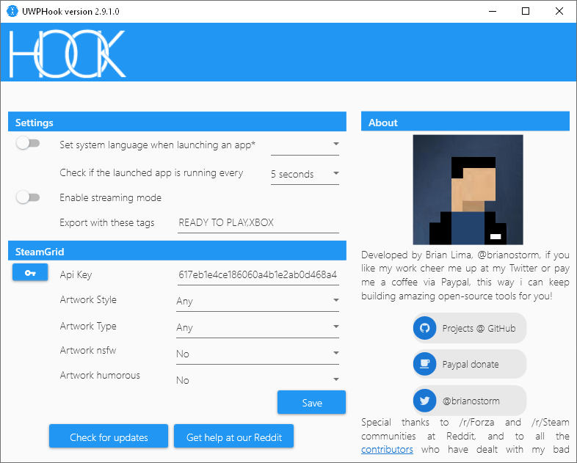Viewport: 577px width, 463px height.
Task: Maximize the UWPHook window
Action: click(526, 11)
